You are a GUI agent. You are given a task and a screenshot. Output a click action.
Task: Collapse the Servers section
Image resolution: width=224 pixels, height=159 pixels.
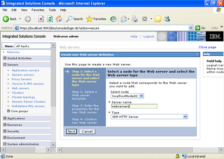(5, 65)
